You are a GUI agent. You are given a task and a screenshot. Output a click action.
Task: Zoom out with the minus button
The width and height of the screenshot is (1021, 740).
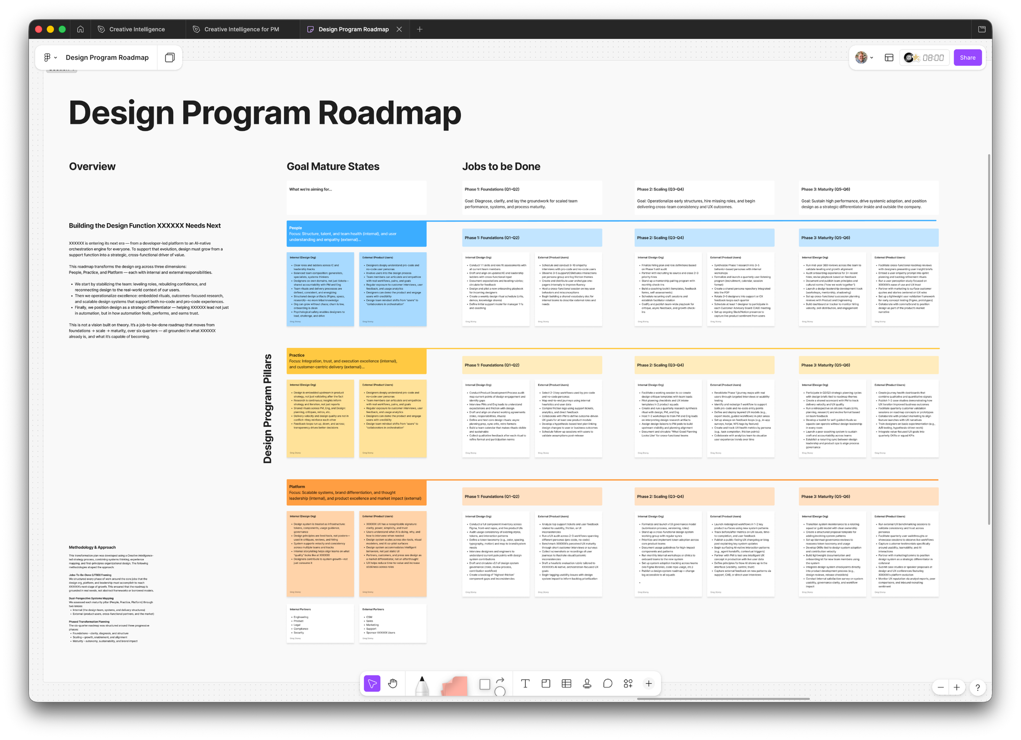(940, 687)
